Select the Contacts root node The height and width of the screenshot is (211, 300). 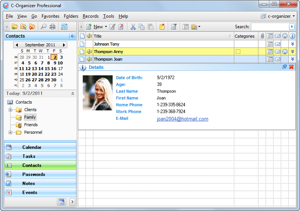[24, 102]
